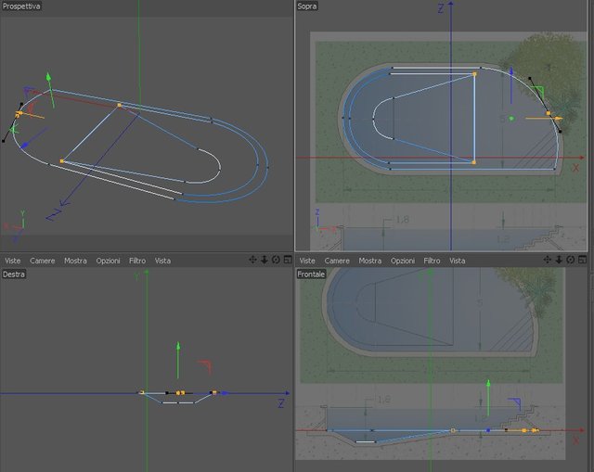
Task: Open Mostra menu in Destra viewport
Action: pyautogui.click(x=75, y=261)
